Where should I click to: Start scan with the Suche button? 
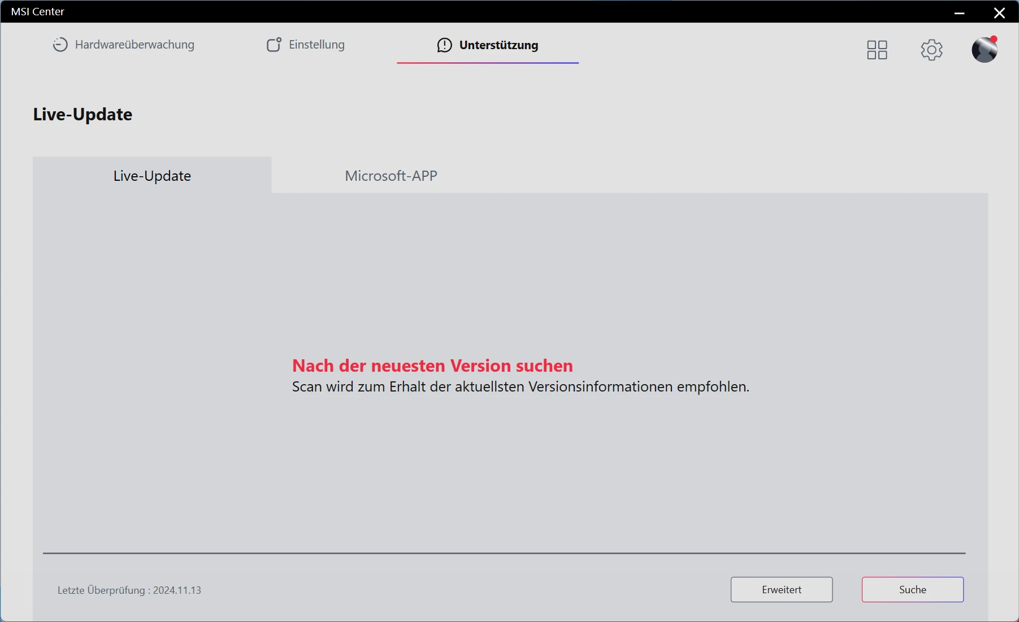click(x=912, y=589)
